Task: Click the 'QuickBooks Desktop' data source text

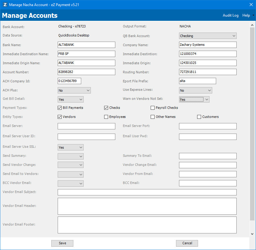Action: 74,35
